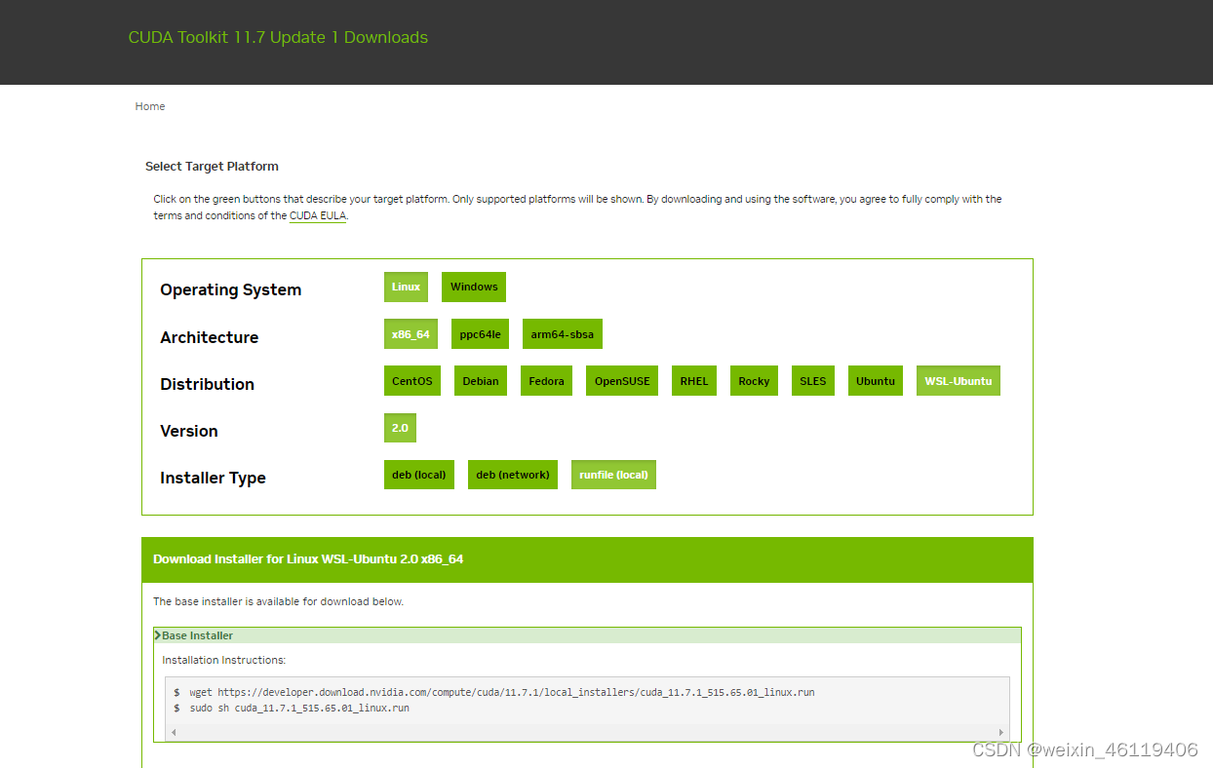Click the base installer availability sentence

coord(279,601)
